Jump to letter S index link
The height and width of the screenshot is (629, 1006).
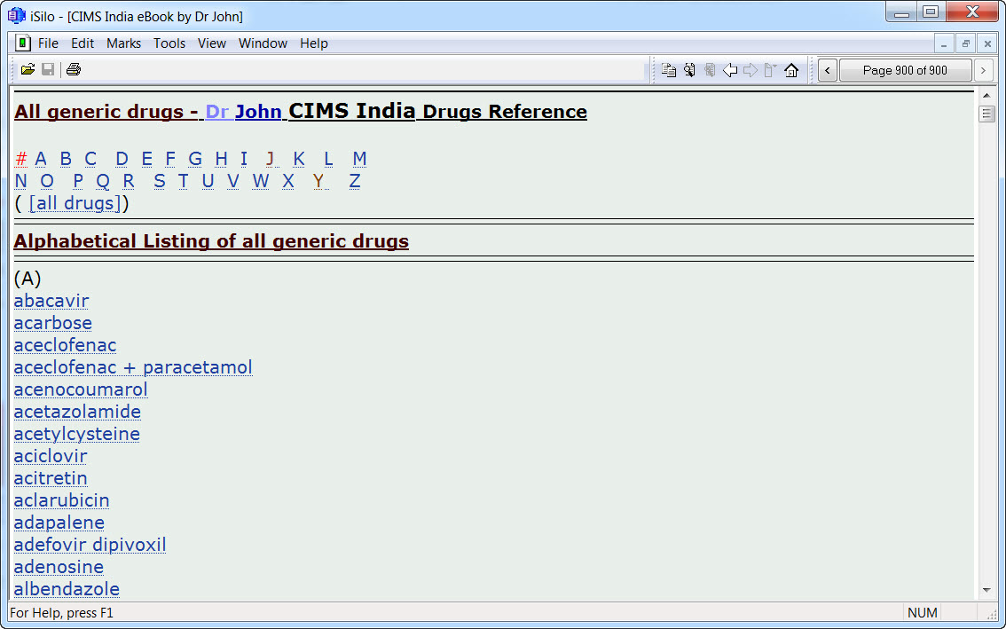159,181
